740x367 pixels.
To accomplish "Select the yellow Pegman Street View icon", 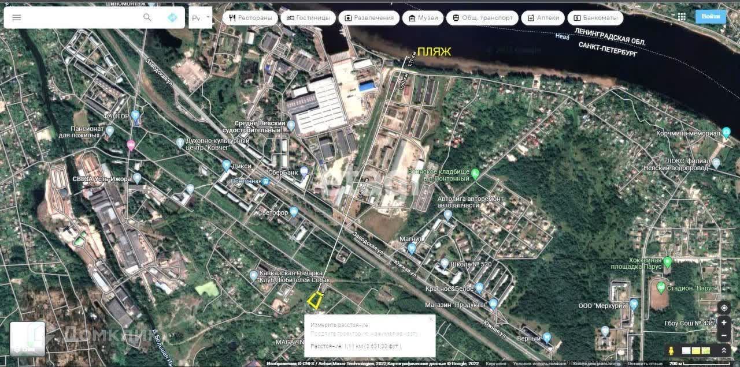I will pyautogui.click(x=671, y=350).
